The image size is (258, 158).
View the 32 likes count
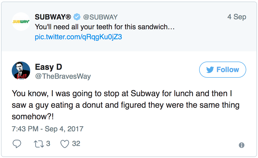pos(76,144)
